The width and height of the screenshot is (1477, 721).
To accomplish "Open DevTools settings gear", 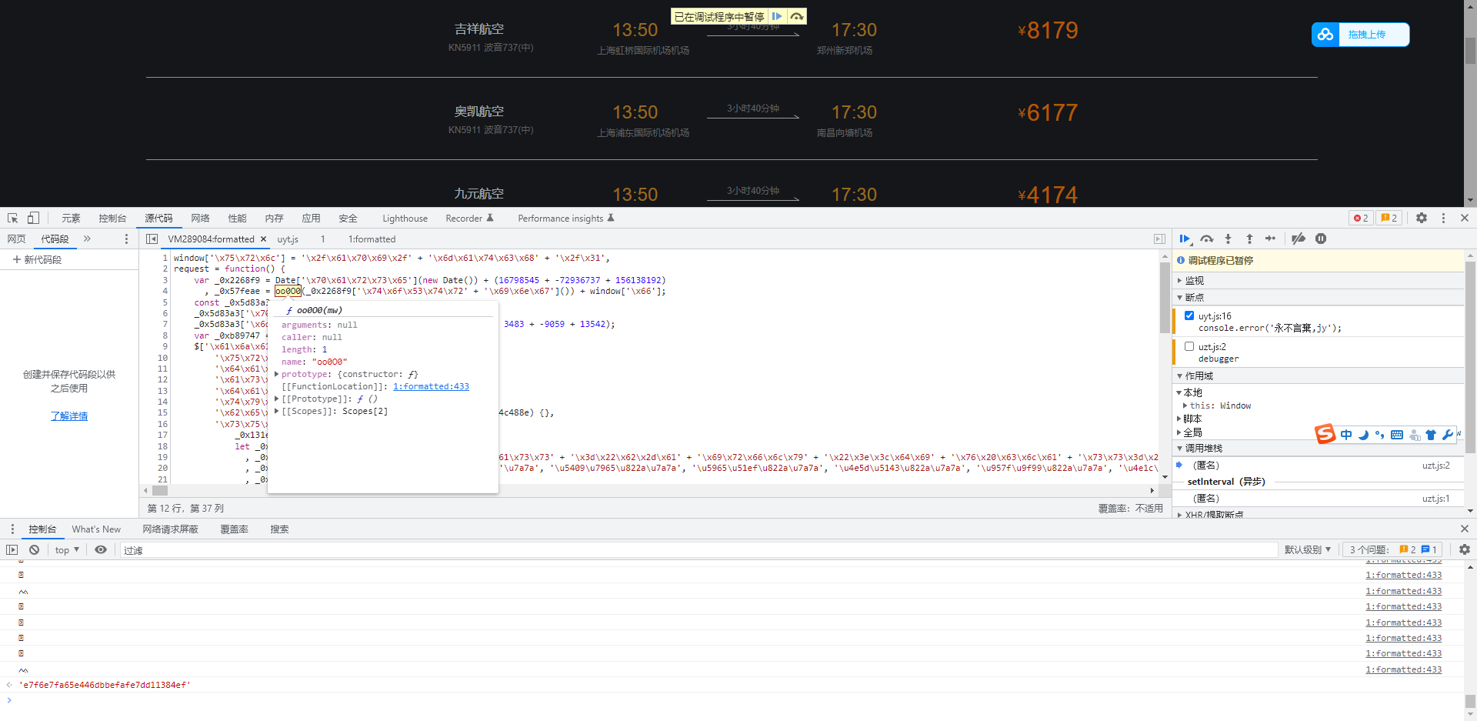I will 1422,219.
